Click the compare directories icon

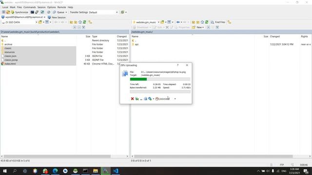(4, 12)
